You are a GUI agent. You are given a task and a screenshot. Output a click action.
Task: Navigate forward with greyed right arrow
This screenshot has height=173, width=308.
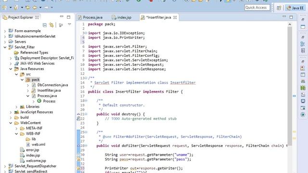(46, 8)
